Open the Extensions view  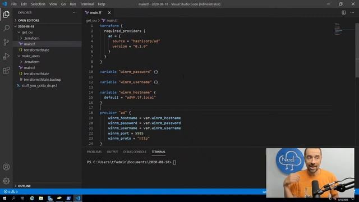click(x=6, y=70)
